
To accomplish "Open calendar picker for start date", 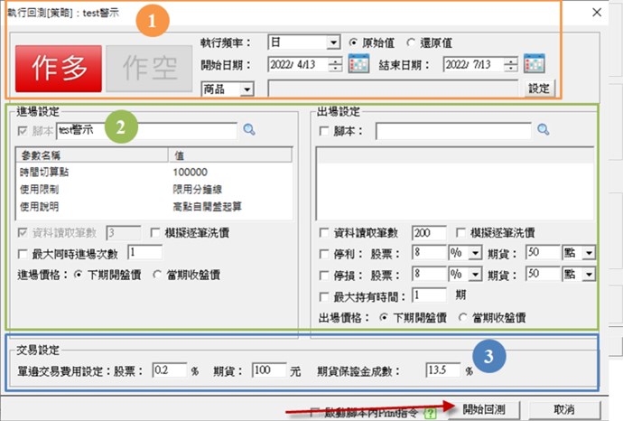I will [x=358, y=64].
